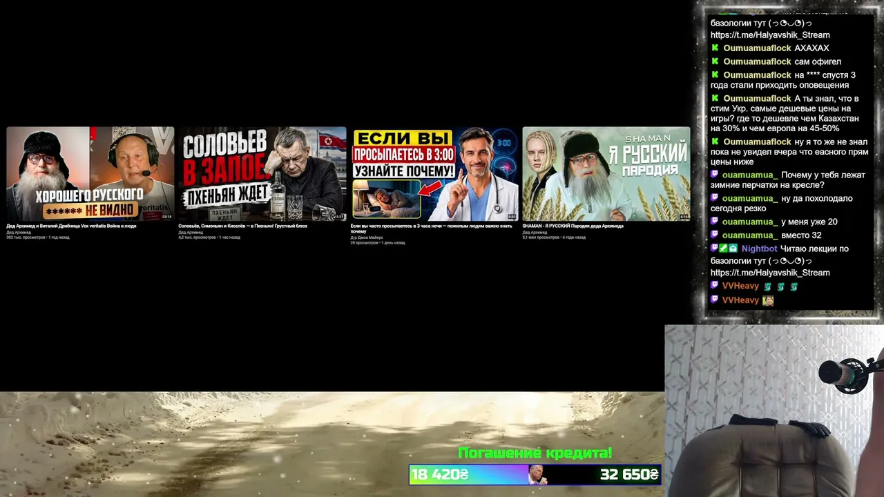884x497 pixels.
Task: Open channel 'Д-р Джон Майерс'
Action: (366, 237)
